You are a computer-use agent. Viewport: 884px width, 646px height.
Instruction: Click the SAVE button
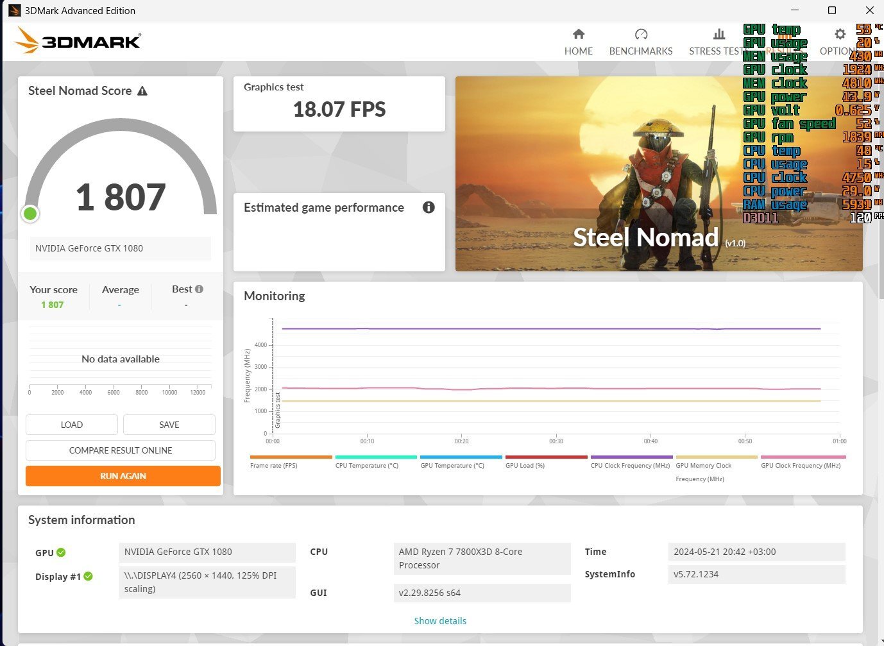pos(169,425)
